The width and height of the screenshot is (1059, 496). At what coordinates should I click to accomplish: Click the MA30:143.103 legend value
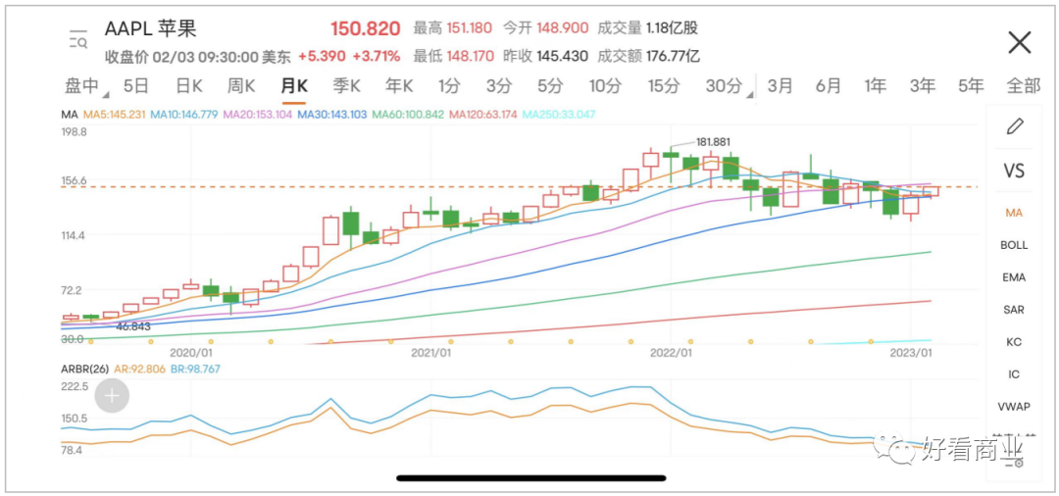[331, 115]
